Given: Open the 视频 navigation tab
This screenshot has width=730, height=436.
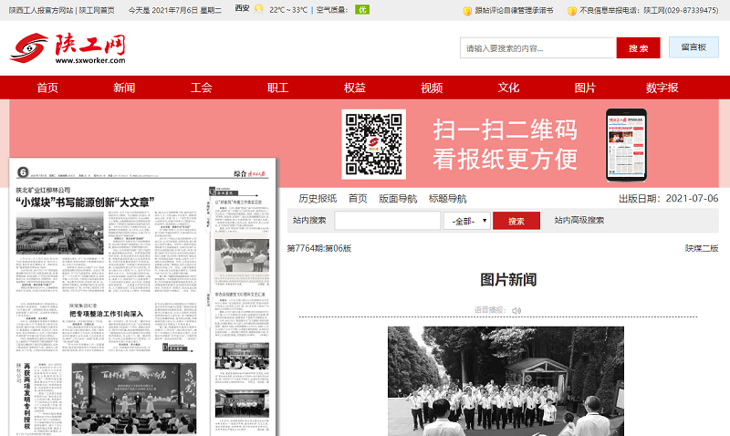Looking at the screenshot, I should 432,88.
